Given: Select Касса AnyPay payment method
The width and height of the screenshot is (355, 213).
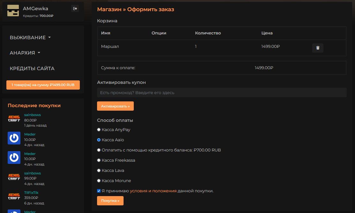Looking at the screenshot, I should tap(99, 130).
